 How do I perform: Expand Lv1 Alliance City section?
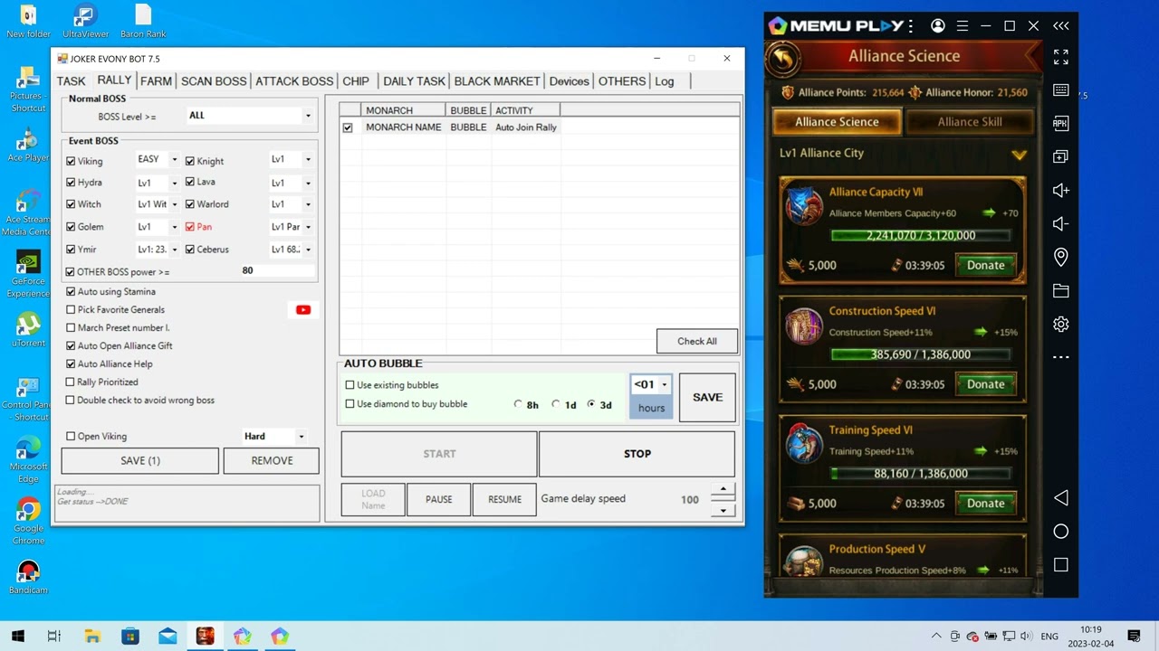click(x=1019, y=155)
